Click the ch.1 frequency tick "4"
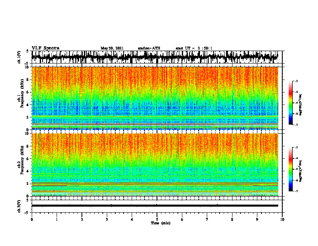The height and width of the screenshot is (246, 318). (28, 105)
